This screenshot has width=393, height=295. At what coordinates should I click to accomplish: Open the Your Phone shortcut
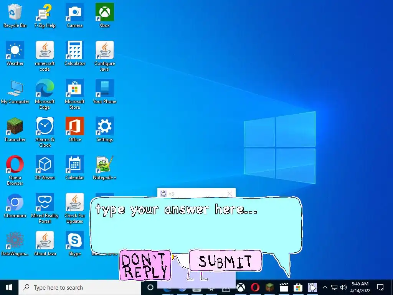pyautogui.click(x=104, y=91)
